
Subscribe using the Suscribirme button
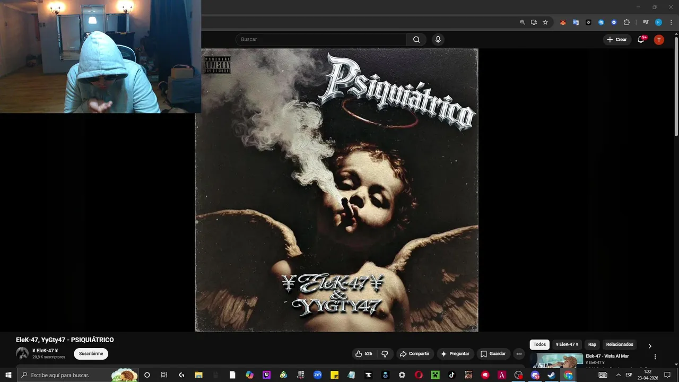pyautogui.click(x=91, y=354)
